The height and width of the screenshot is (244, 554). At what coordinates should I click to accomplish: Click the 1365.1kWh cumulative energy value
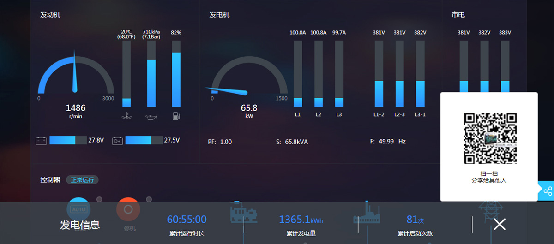pos(301,220)
